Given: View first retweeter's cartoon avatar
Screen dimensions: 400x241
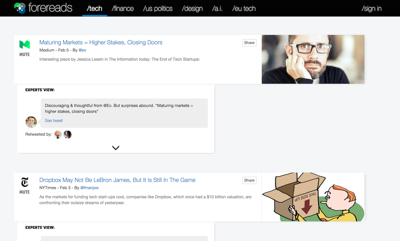Looking at the screenshot, I should pos(58,134).
